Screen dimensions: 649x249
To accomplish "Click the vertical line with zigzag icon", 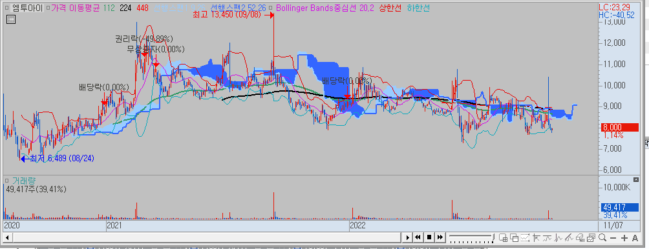I will pos(558,238).
